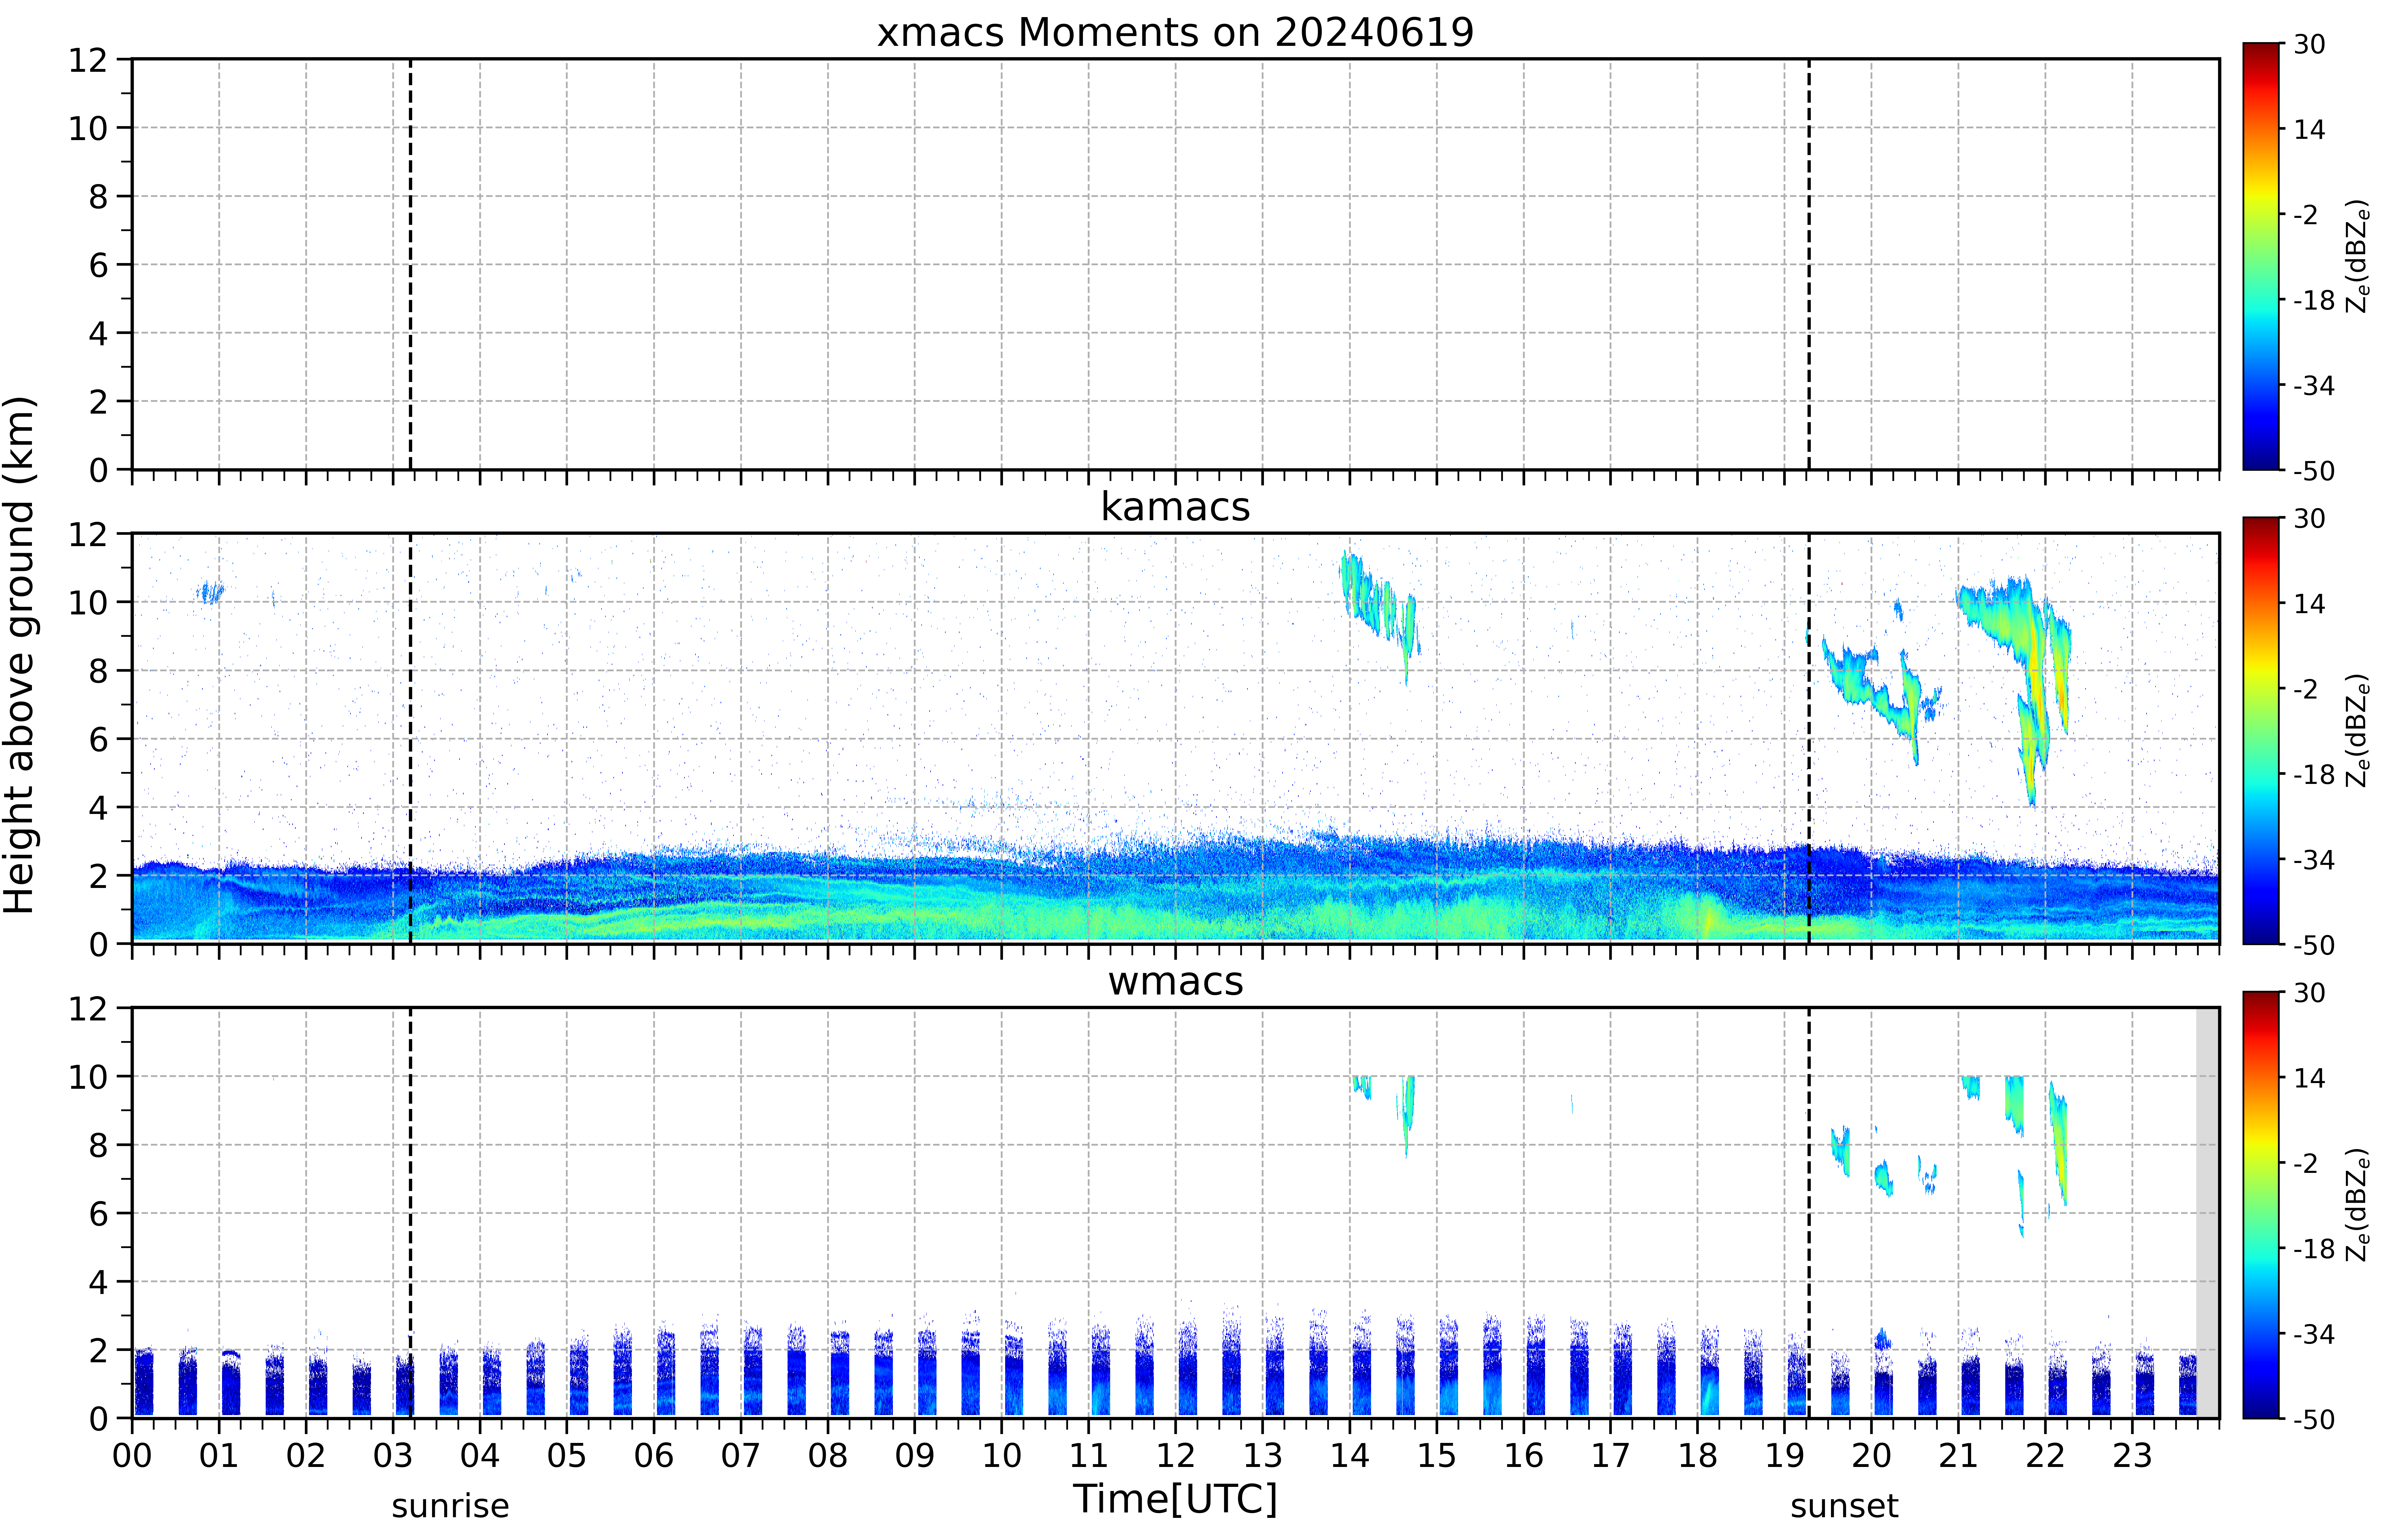This screenshot has width=2387, height=1540.
Task: Click the "-50" value on kamacs colorbar
Action: (x=2314, y=945)
